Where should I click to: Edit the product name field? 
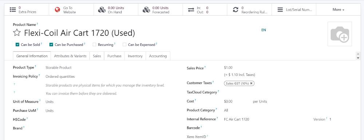[x=80, y=33]
